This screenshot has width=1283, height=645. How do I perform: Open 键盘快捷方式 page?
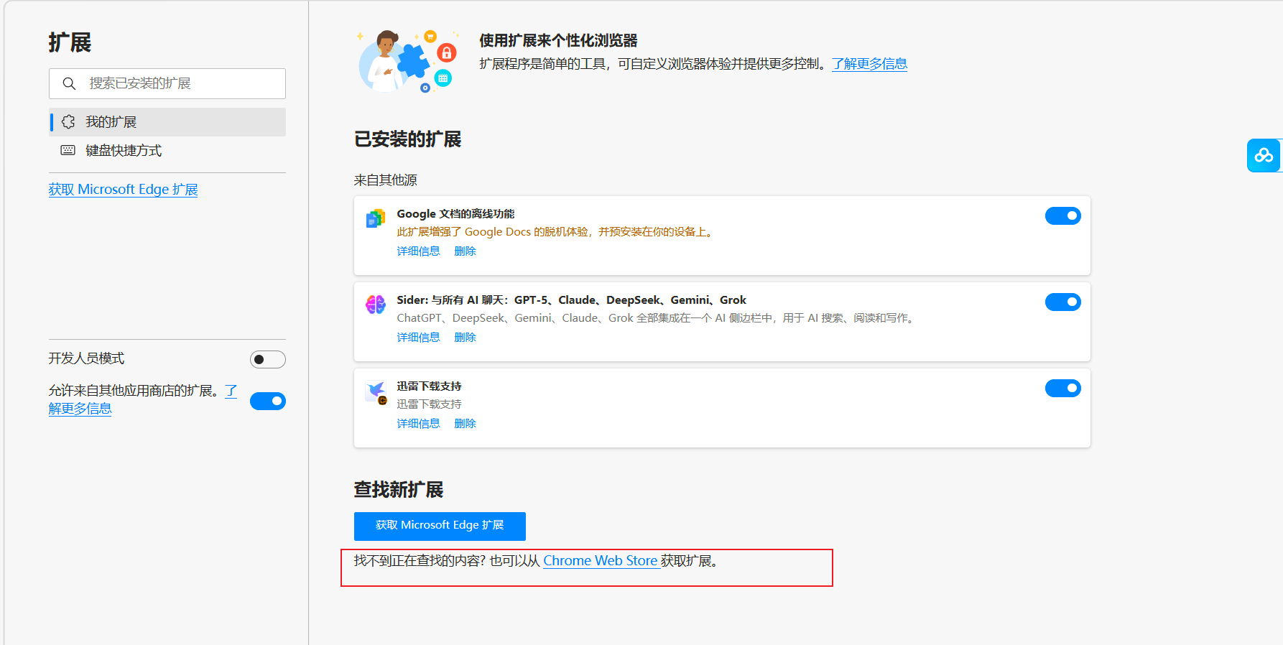[167, 150]
